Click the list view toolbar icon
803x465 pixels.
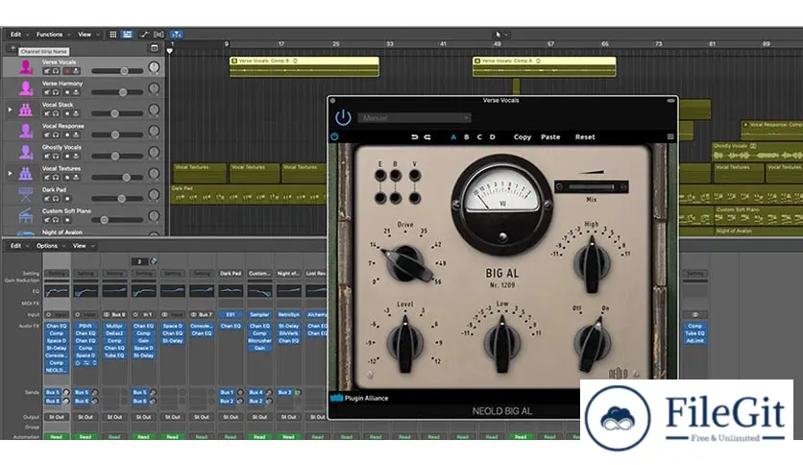127,35
